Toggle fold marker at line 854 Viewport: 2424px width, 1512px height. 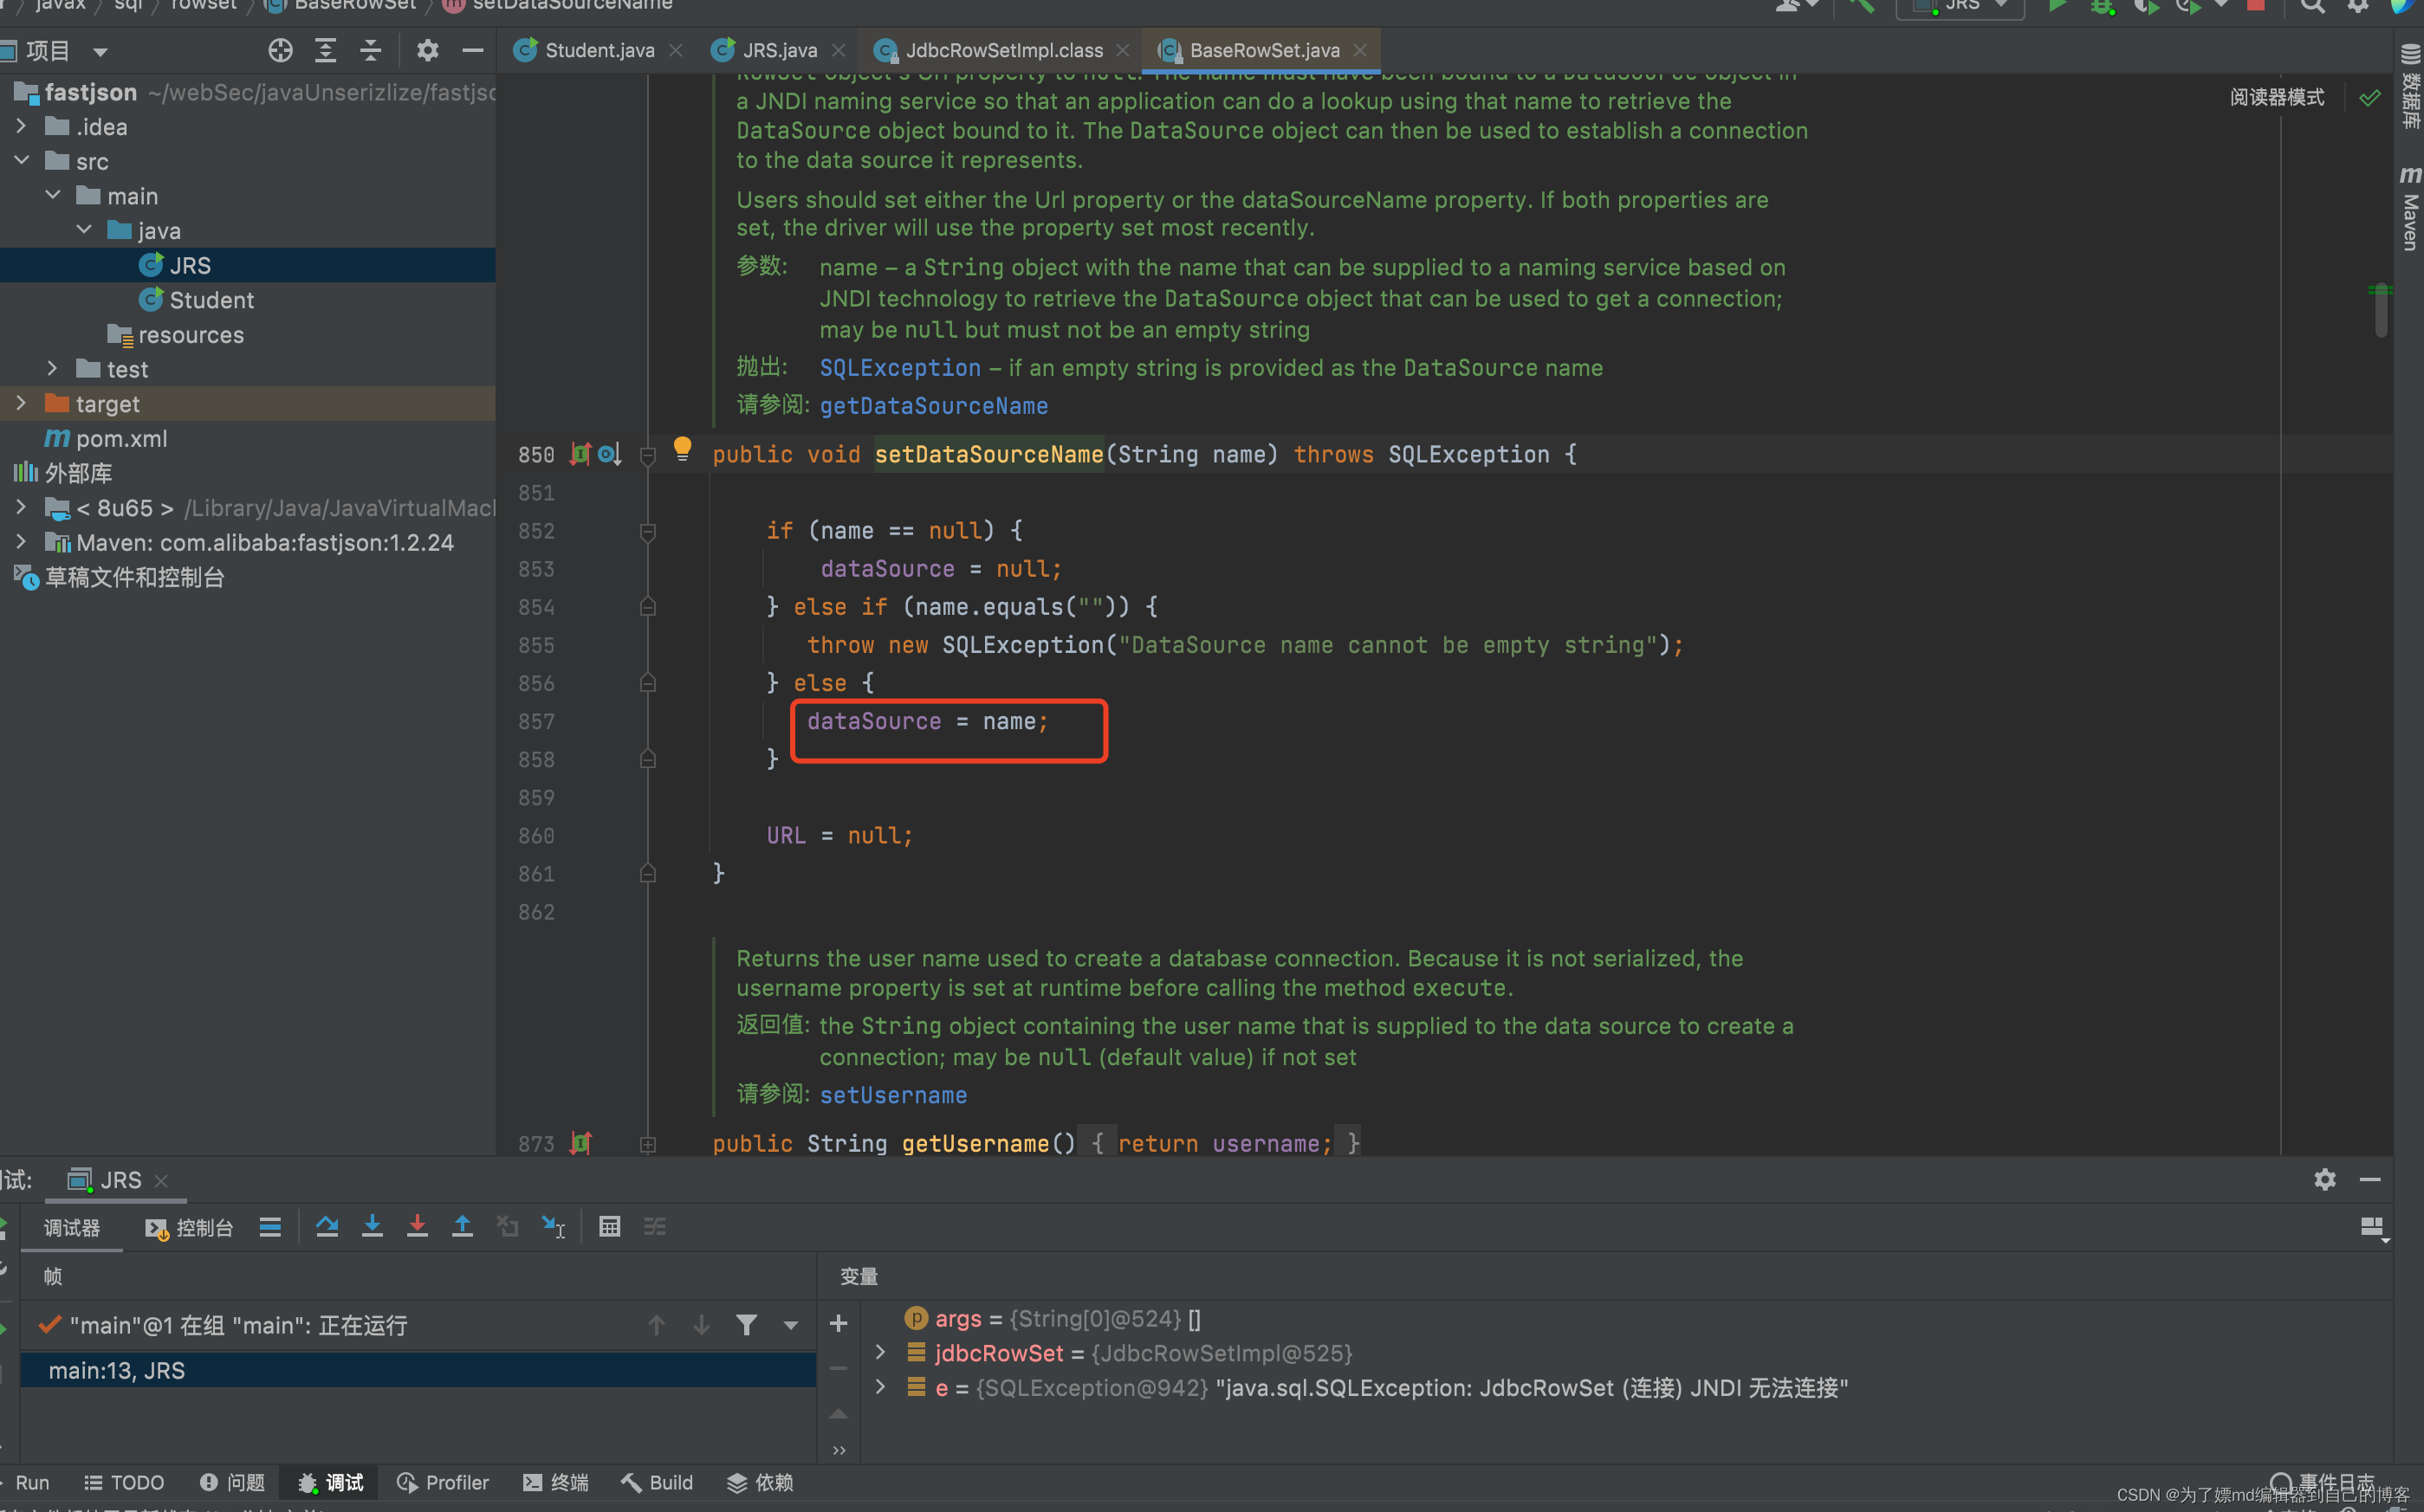(x=648, y=607)
